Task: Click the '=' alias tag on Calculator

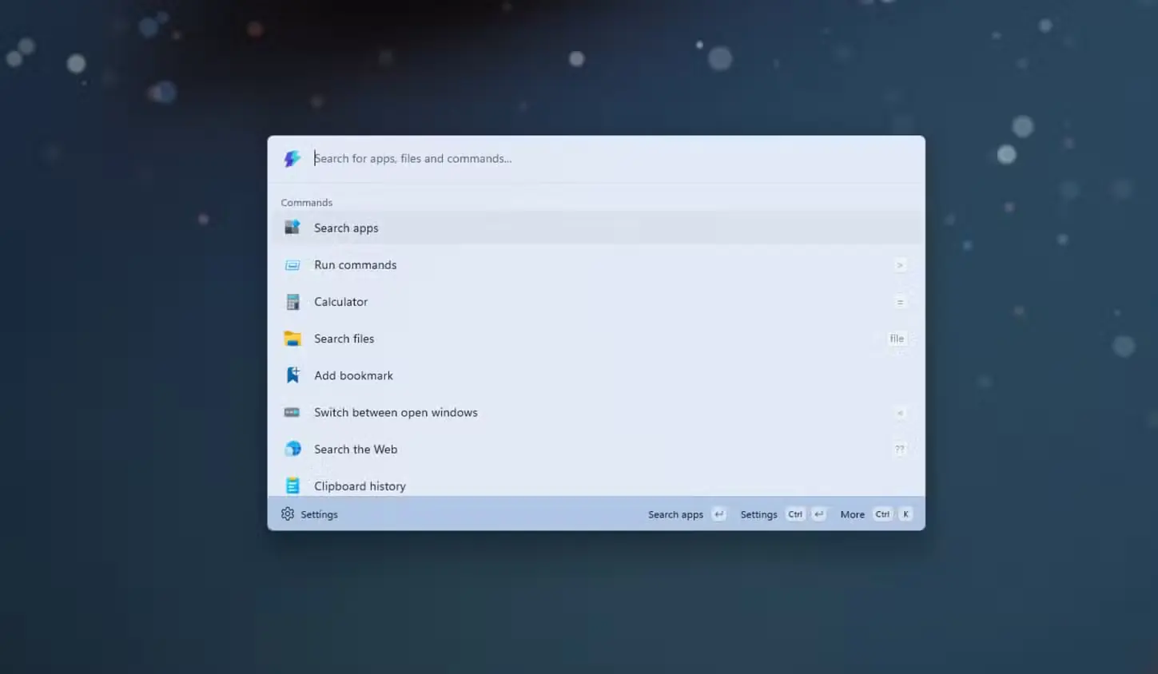Action: (900, 302)
